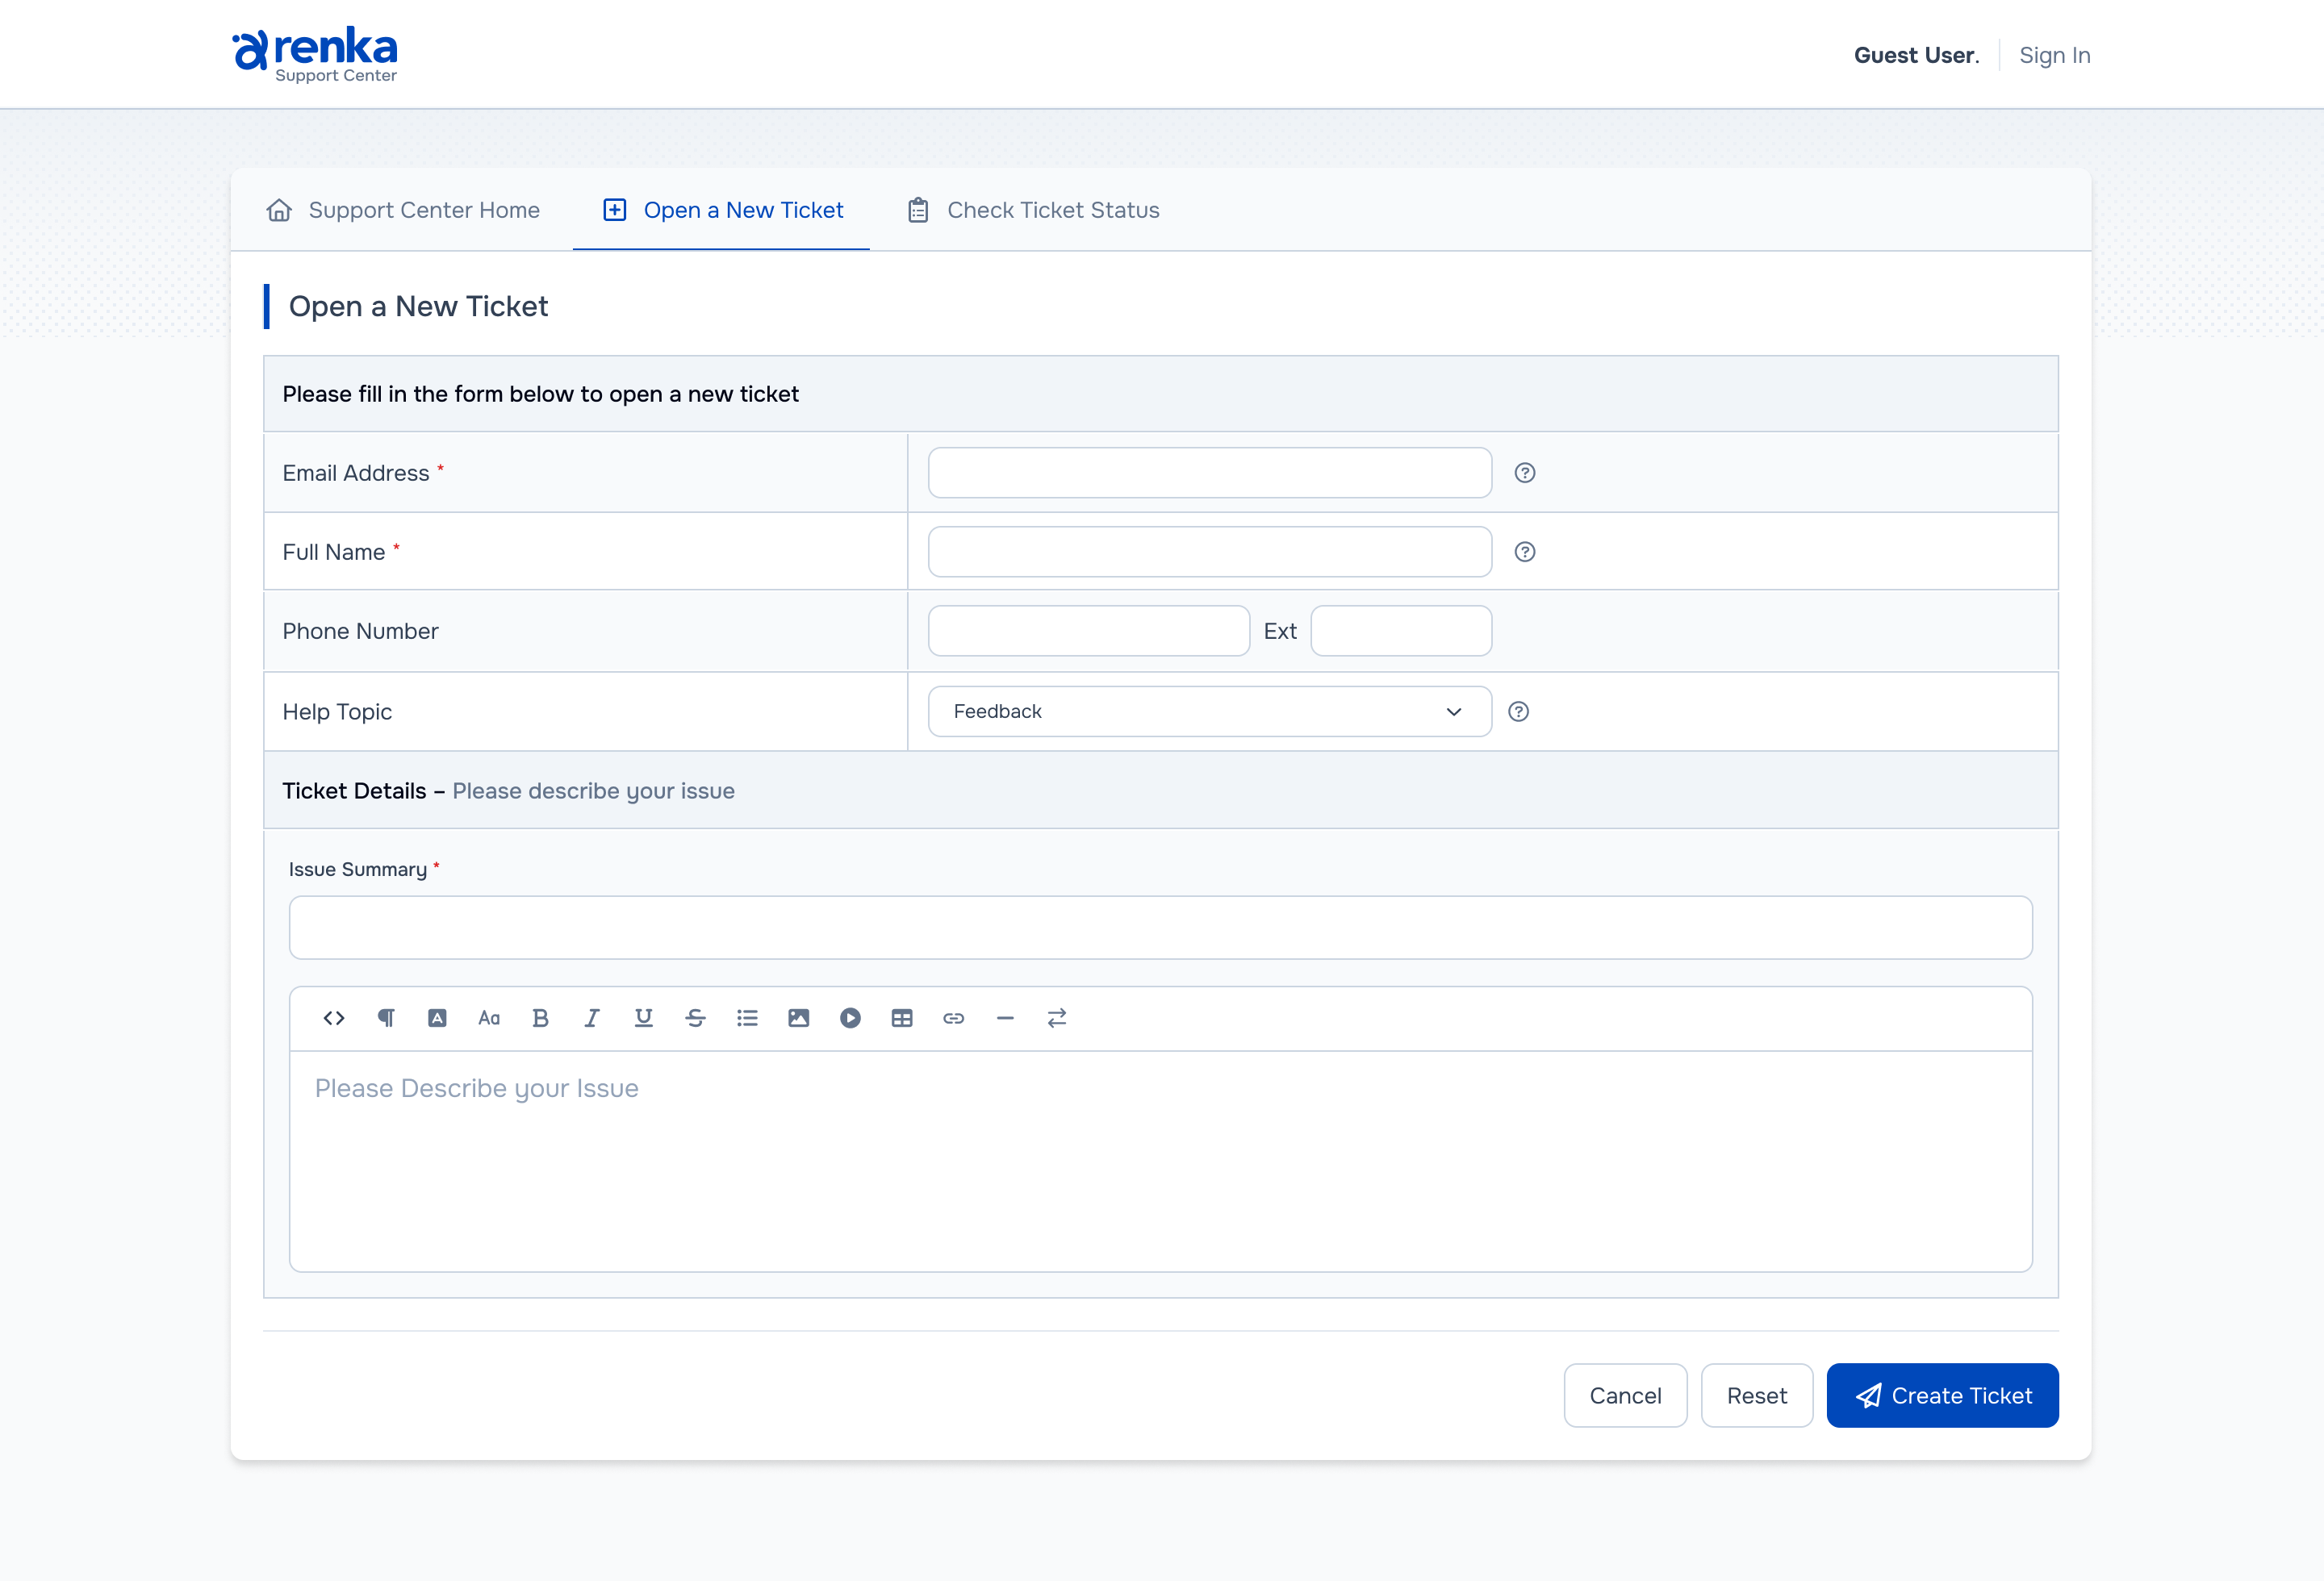Viewport: 2324px width, 1581px height.
Task: Submit with Create Ticket button
Action: click(1943, 1396)
